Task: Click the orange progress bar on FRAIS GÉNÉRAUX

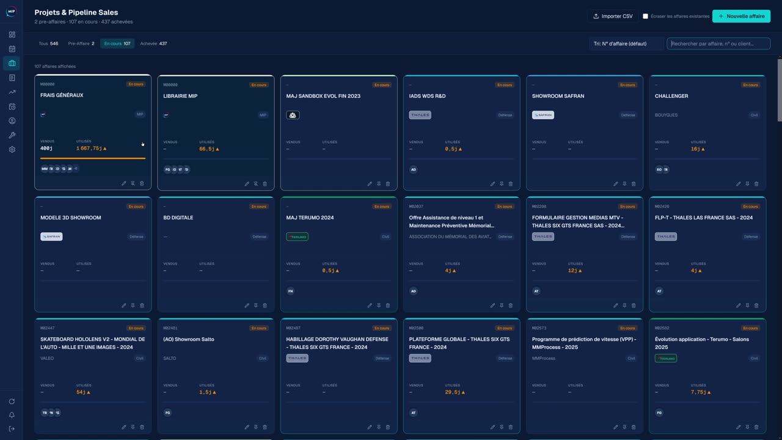Action: click(x=93, y=158)
